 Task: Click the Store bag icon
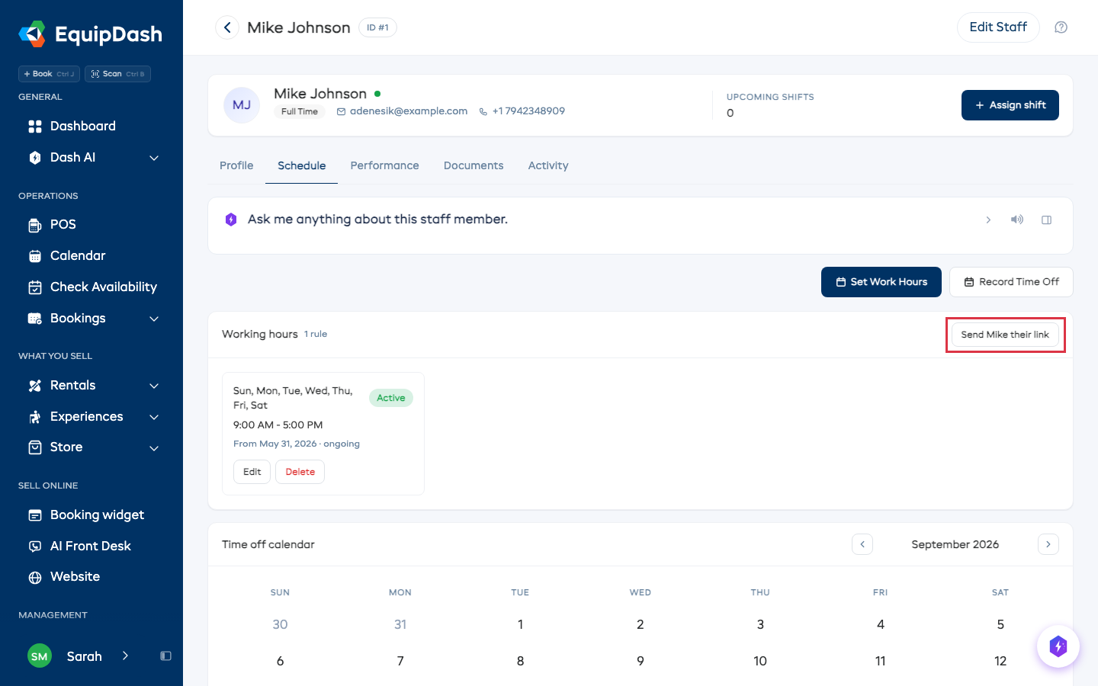tap(35, 447)
